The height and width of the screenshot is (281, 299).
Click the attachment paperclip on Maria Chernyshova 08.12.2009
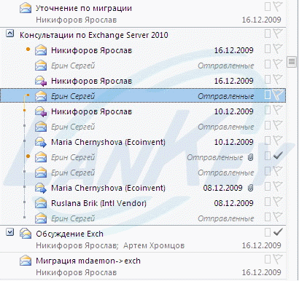[250, 188]
